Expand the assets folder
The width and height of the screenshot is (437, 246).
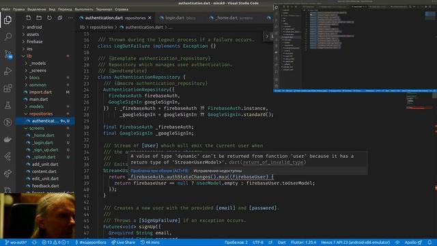coord(33,34)
